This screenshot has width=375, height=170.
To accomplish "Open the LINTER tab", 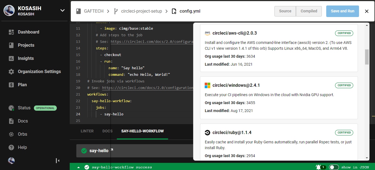I will point(87,131).
